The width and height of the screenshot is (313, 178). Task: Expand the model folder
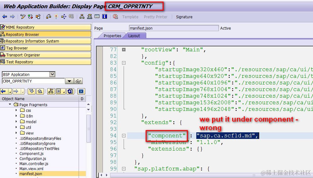(x=16, y=121)
